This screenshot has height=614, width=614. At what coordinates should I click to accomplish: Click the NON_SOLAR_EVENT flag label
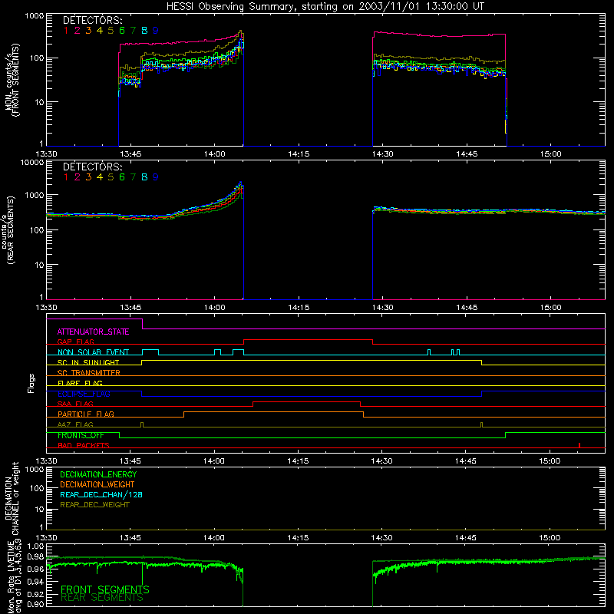point(93,352)
